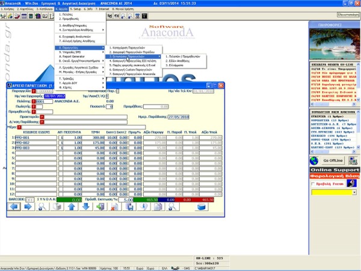361x271 pixels.
Task: Open the 6. Info menu
Action: 88,9
